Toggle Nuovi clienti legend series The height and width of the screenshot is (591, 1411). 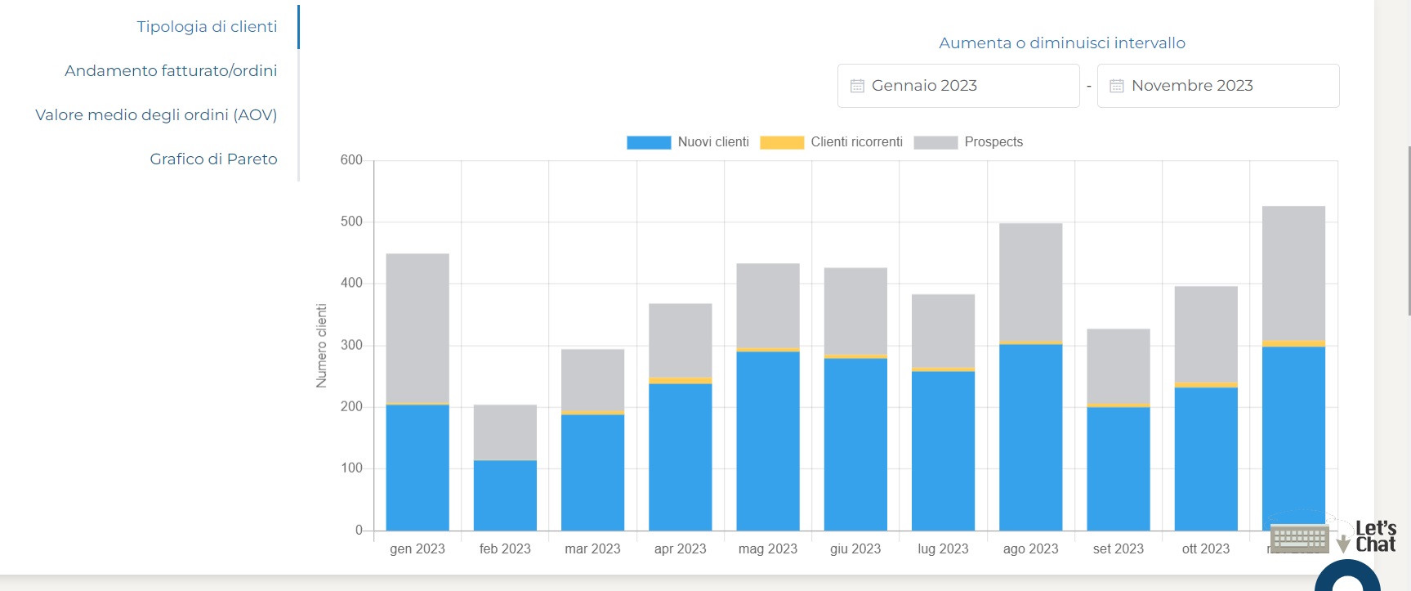point(713,142)
